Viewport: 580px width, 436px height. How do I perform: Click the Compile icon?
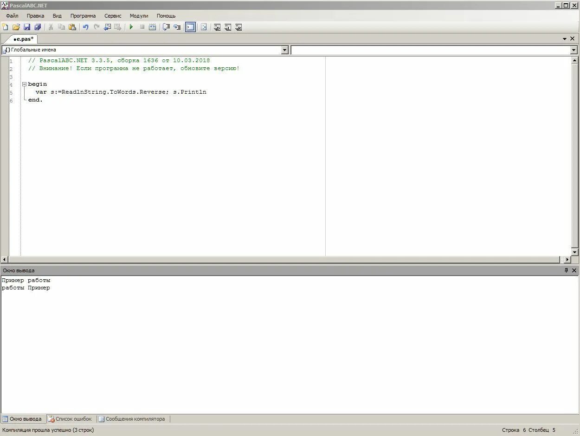(x=152, y=27)
